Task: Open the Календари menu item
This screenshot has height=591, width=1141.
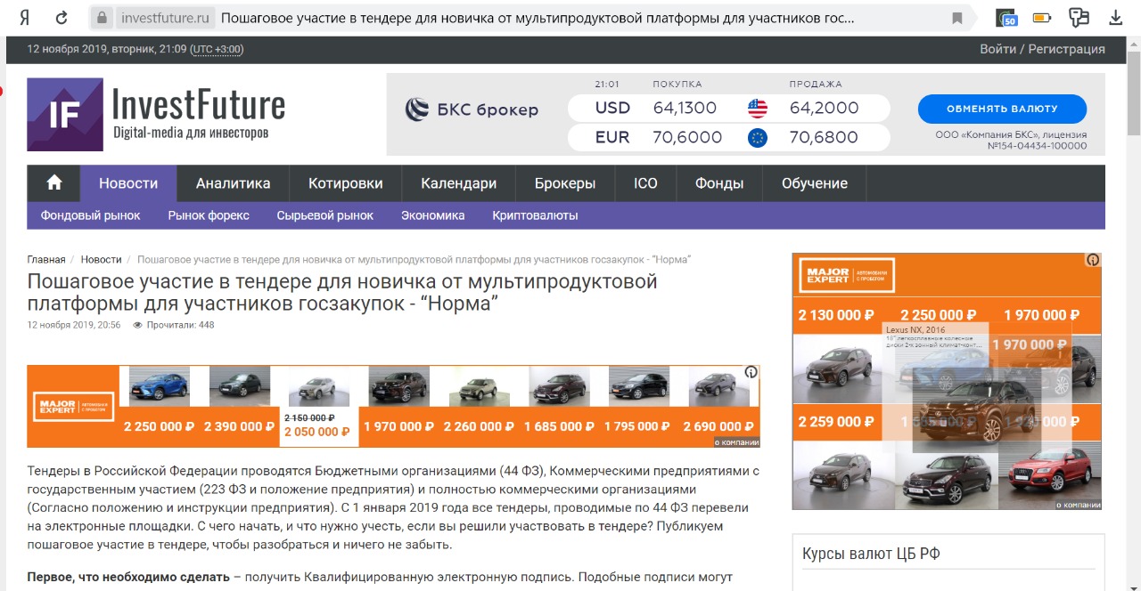Action: pyautogui.click(x=459, y=183)
